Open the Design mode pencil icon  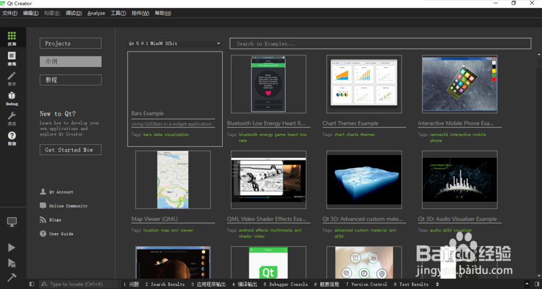(x=12, y=76)
